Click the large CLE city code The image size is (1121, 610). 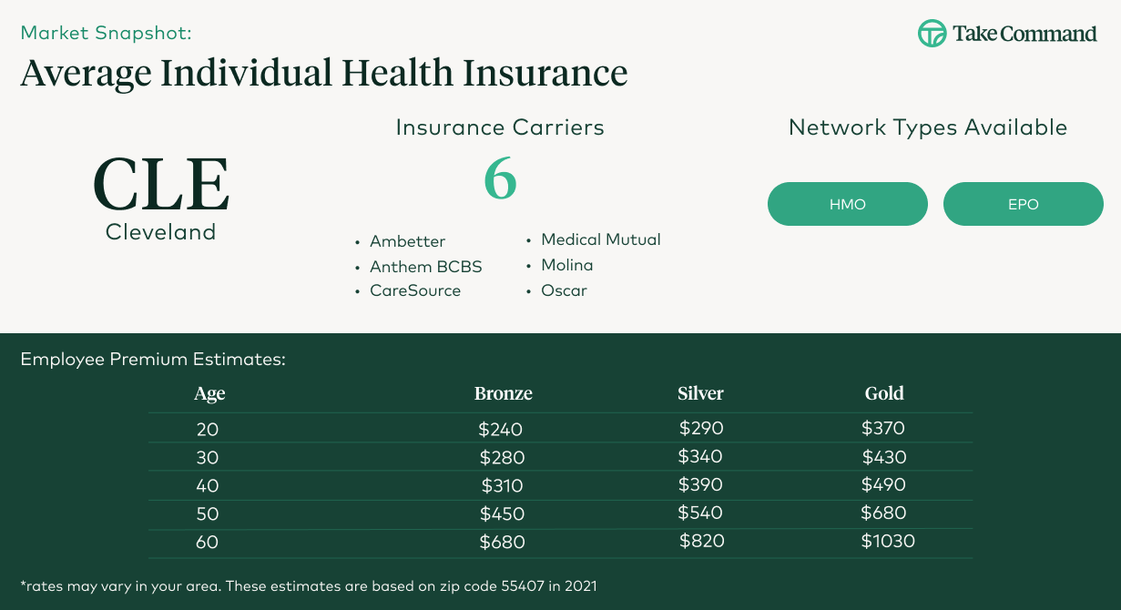161,185
